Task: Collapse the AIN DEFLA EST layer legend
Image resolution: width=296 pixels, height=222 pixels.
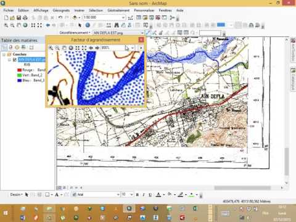Action: tap(9, 60)
